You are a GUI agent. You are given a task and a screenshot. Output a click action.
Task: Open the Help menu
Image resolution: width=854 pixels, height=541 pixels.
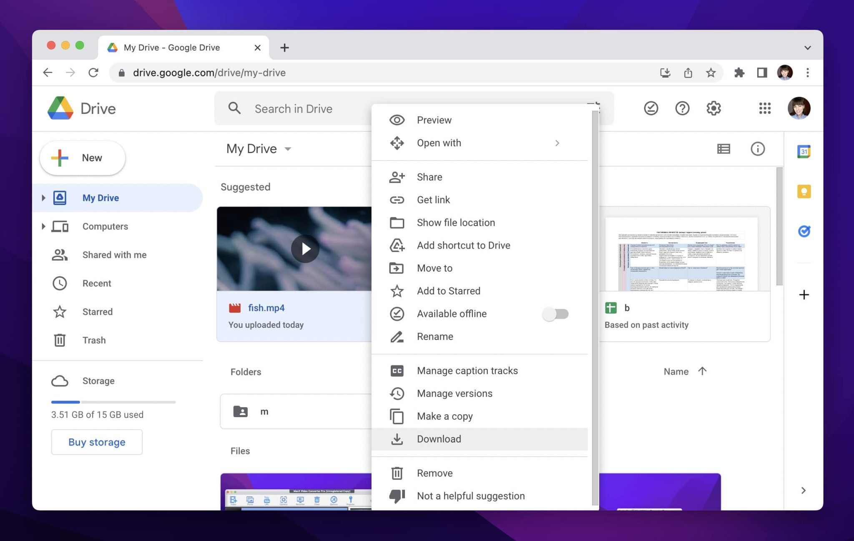tap(682, 108)
